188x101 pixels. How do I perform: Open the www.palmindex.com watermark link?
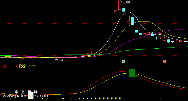coord(26,96)
